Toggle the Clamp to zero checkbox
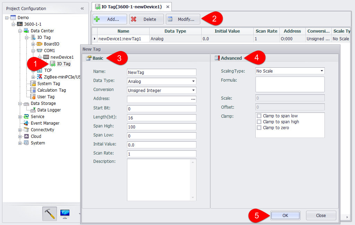This screenshot has width=355, height=225. (259, 128)
